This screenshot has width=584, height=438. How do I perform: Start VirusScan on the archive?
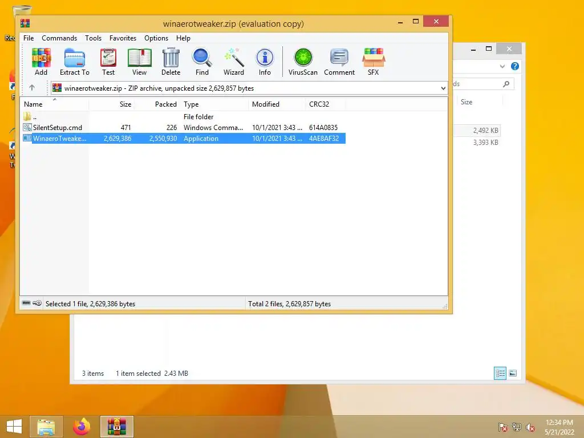pyautogui.click(x=303, y=62)
